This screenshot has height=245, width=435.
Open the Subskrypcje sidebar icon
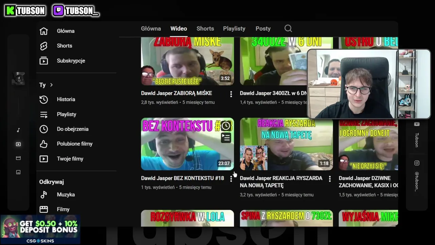coord(43,61)
